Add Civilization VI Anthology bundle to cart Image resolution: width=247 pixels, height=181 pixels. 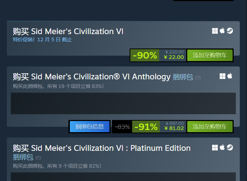(x=210, y=126)
